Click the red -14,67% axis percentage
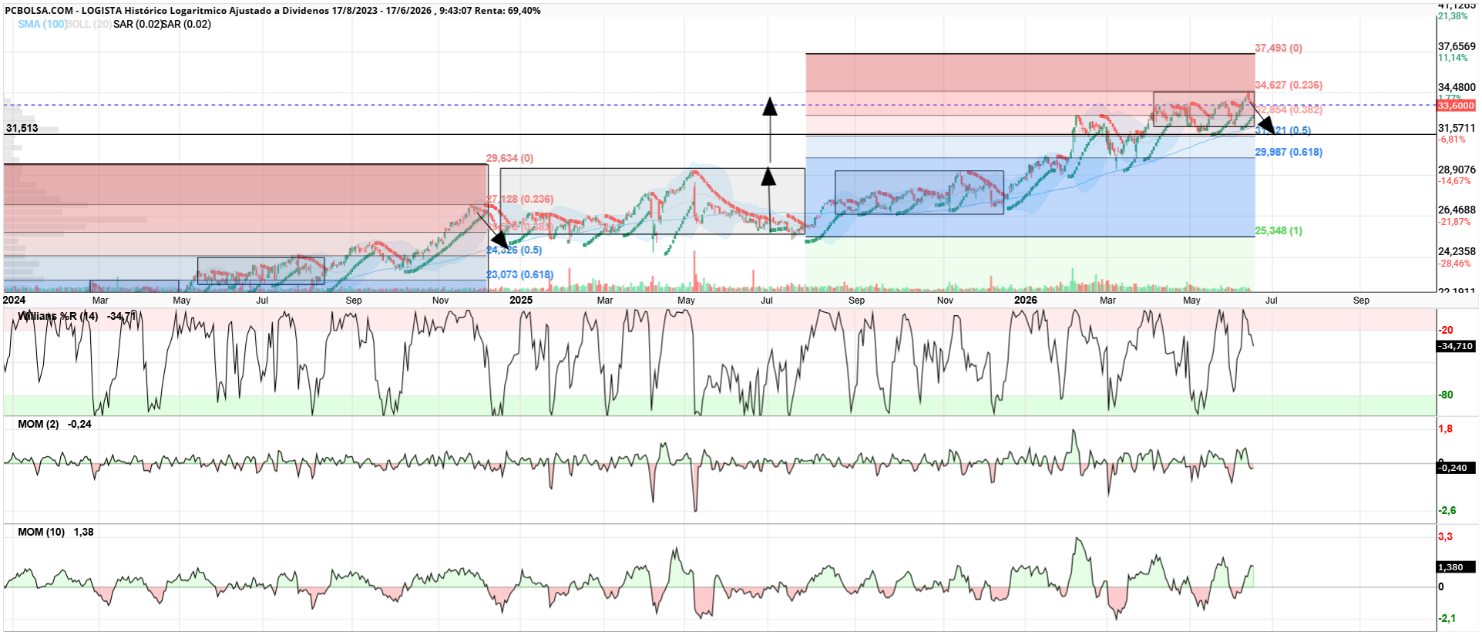The image size is (1482, 635). tap(1454, 181)
